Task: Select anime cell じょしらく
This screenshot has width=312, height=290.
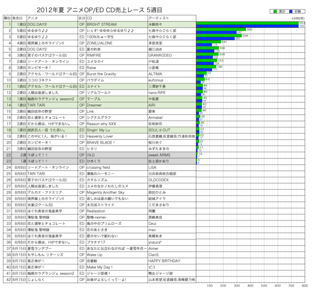Action: click(x=52, y=280)
